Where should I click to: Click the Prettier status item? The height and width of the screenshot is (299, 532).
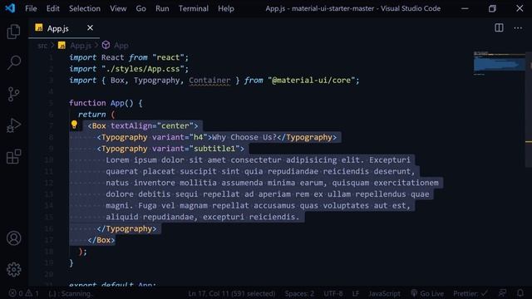470,293
